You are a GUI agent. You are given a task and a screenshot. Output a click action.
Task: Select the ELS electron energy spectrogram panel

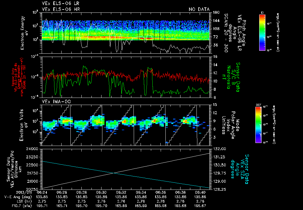(x=125, y=33)
